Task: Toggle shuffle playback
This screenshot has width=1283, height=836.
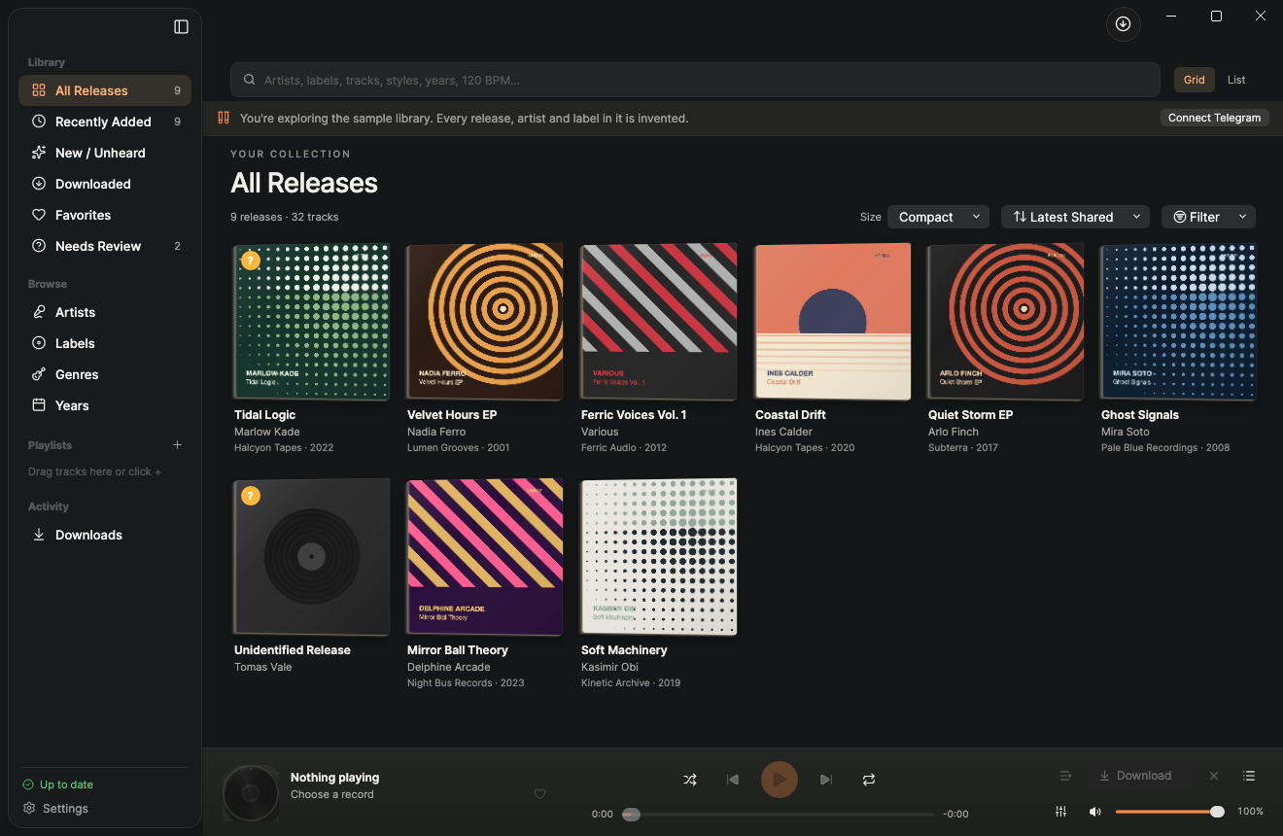Action: [x=690, y=780]
